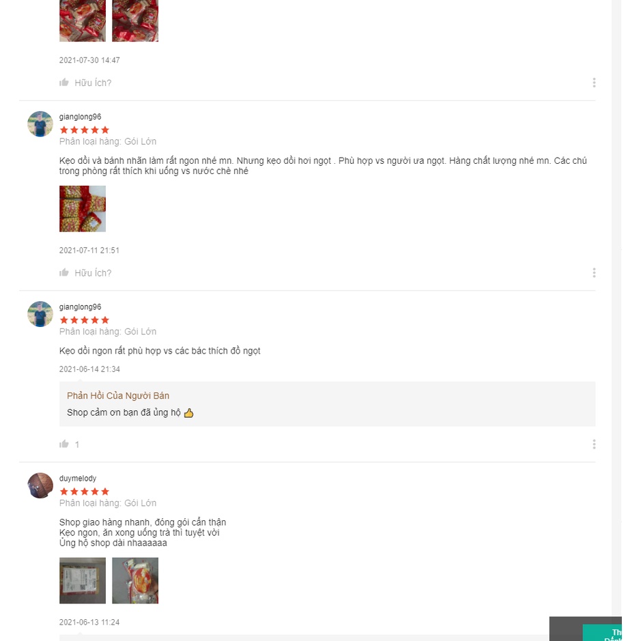
Task: Open first candy photo at top
Action: click(x=83, y=20)
